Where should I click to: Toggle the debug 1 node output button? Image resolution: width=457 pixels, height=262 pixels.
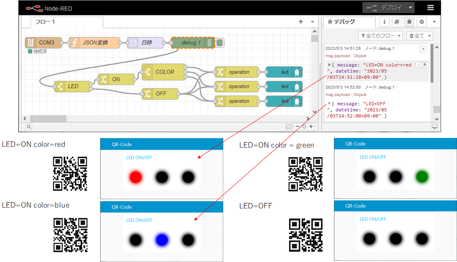pyautogui.click(x=220, y=42)
